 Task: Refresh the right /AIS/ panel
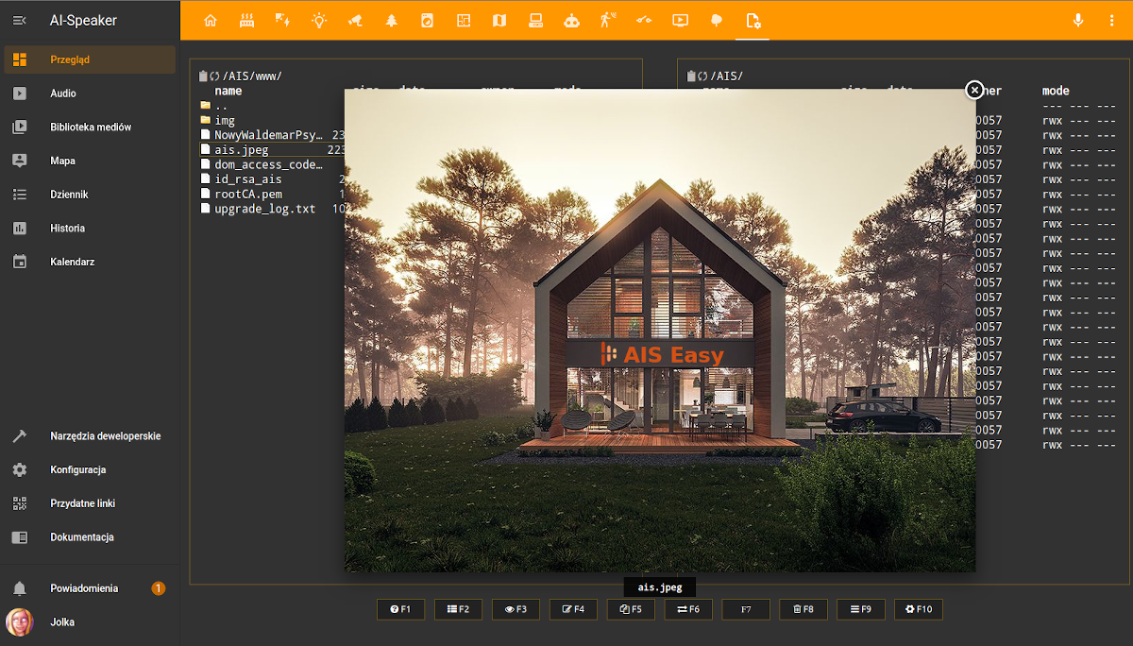coord(702,76)
